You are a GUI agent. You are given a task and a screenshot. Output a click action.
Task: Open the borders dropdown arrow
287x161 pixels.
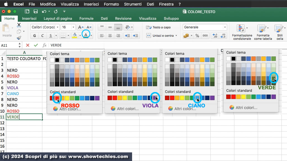coord(68,36)
